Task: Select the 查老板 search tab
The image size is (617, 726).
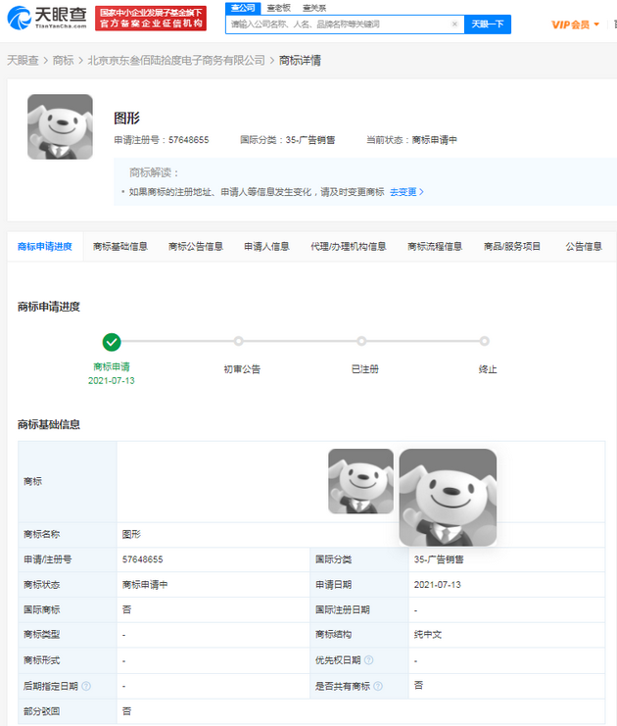Action: coord(278,8)
